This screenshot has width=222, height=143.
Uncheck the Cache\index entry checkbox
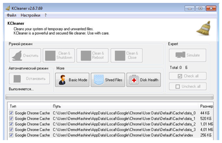pos(11,135)
